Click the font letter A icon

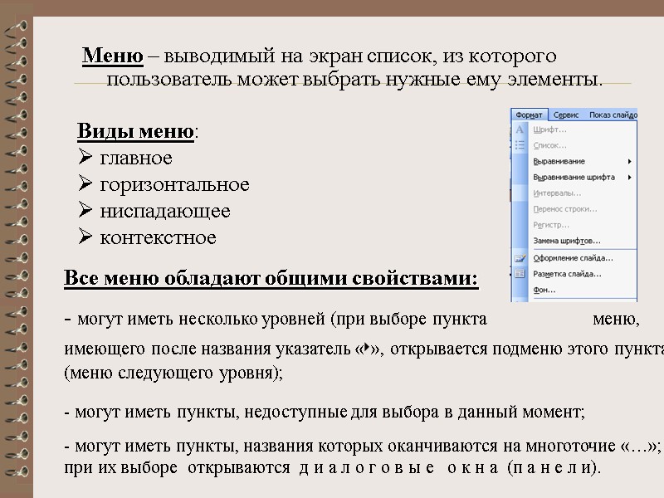coord(520,129)
